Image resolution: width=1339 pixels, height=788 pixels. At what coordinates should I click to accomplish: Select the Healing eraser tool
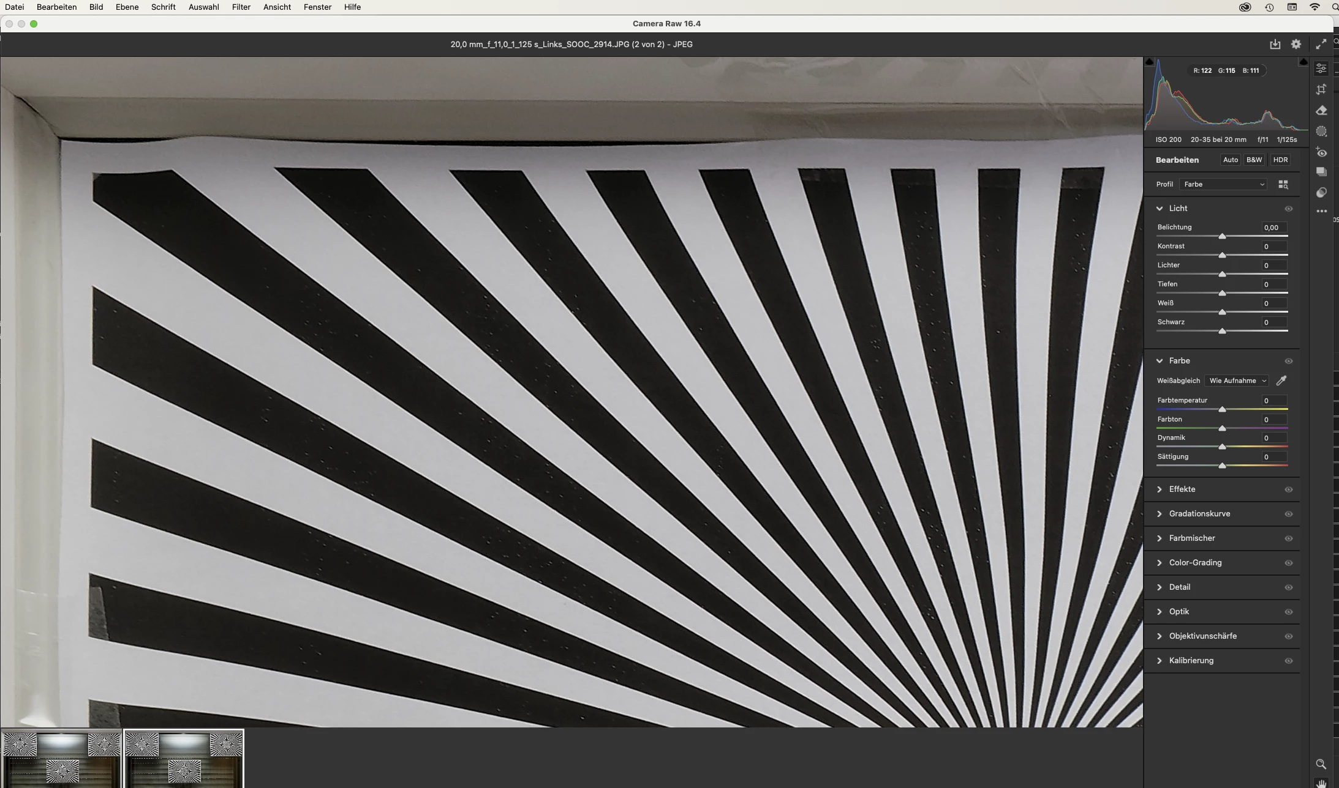pos(1321,111)
